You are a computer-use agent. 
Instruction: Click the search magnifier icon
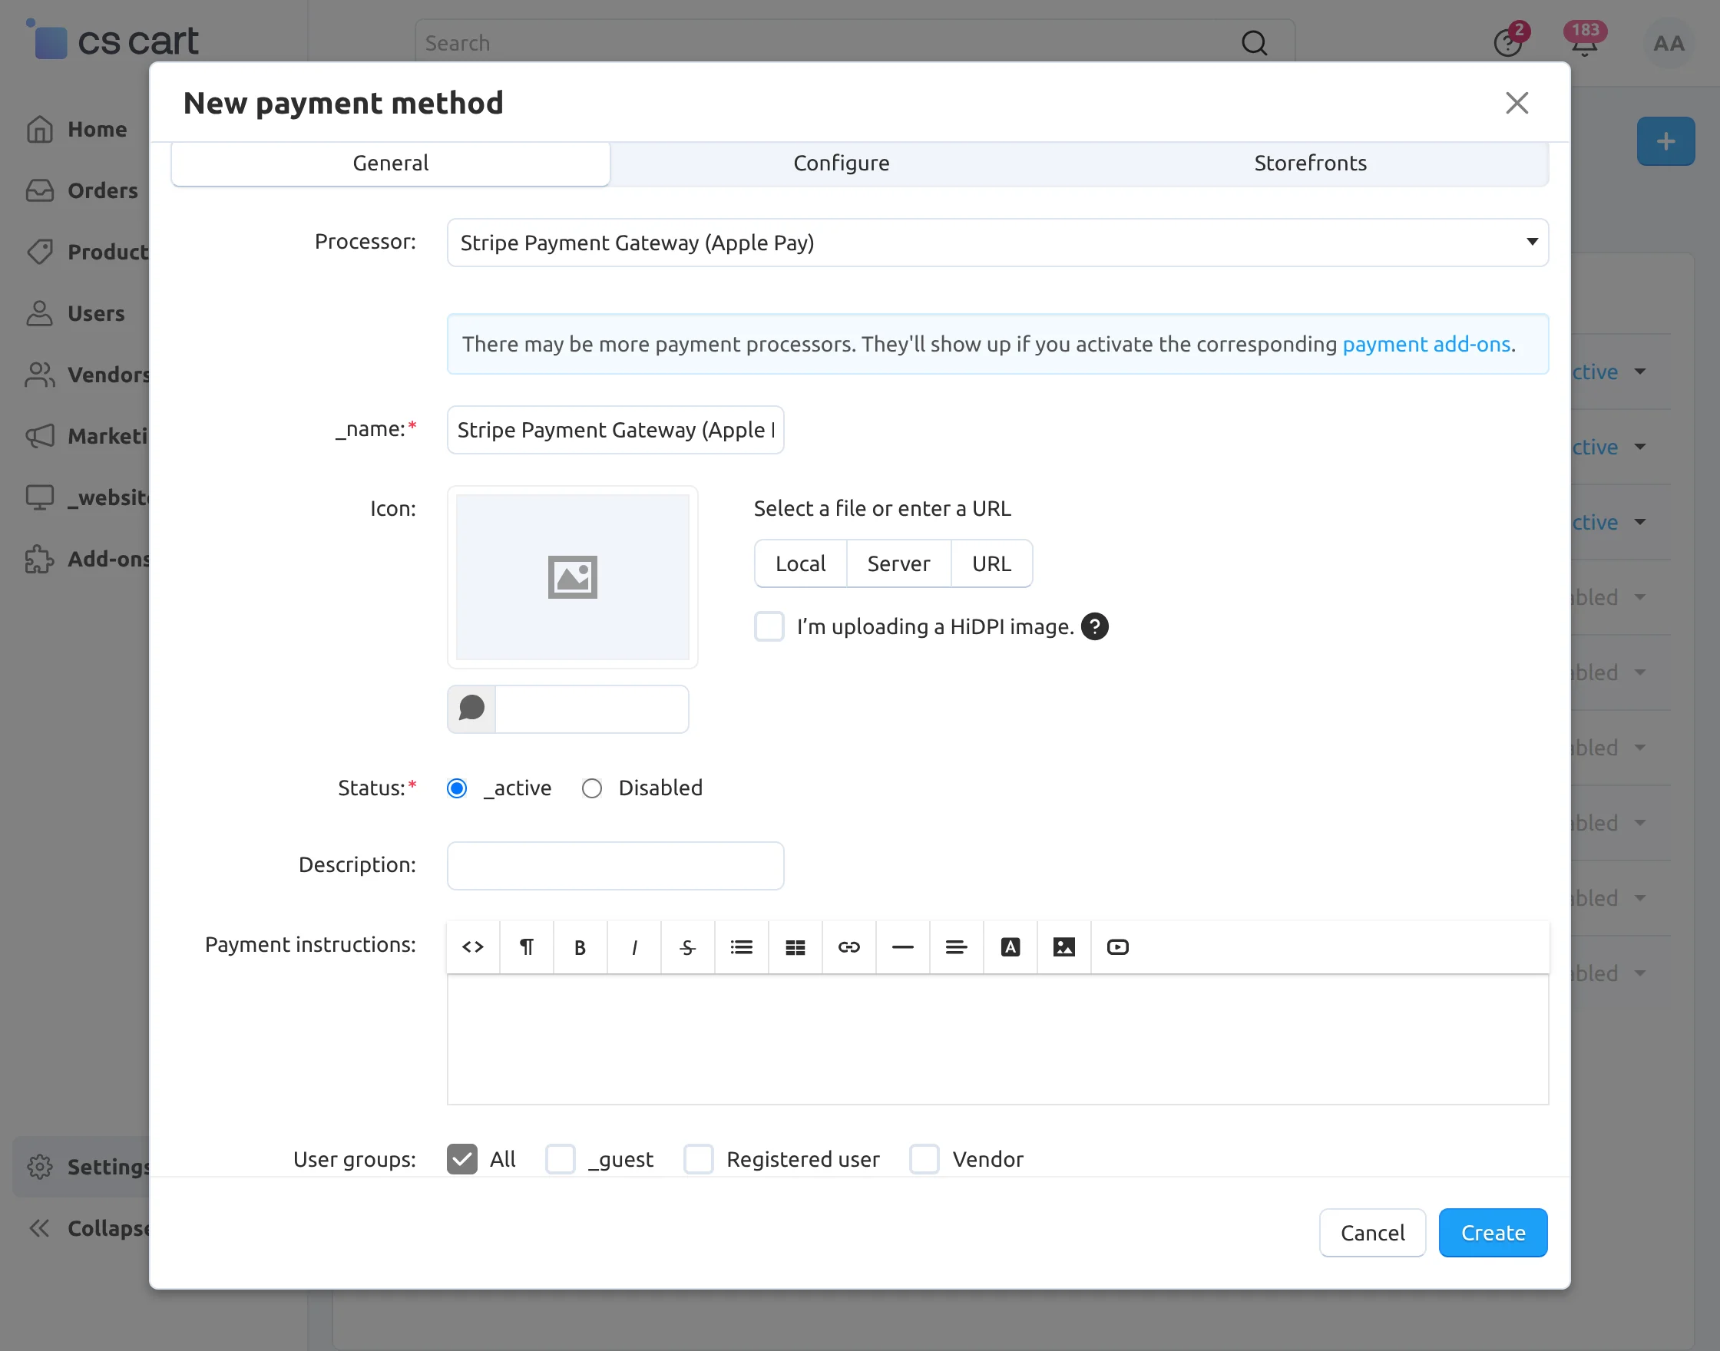(x=1254, y=43)
